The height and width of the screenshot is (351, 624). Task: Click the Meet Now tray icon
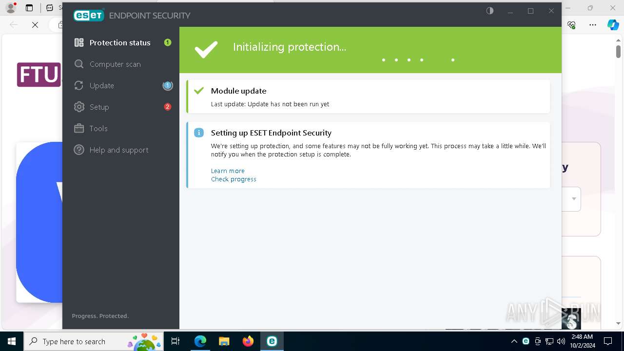(x=537, y=341)
